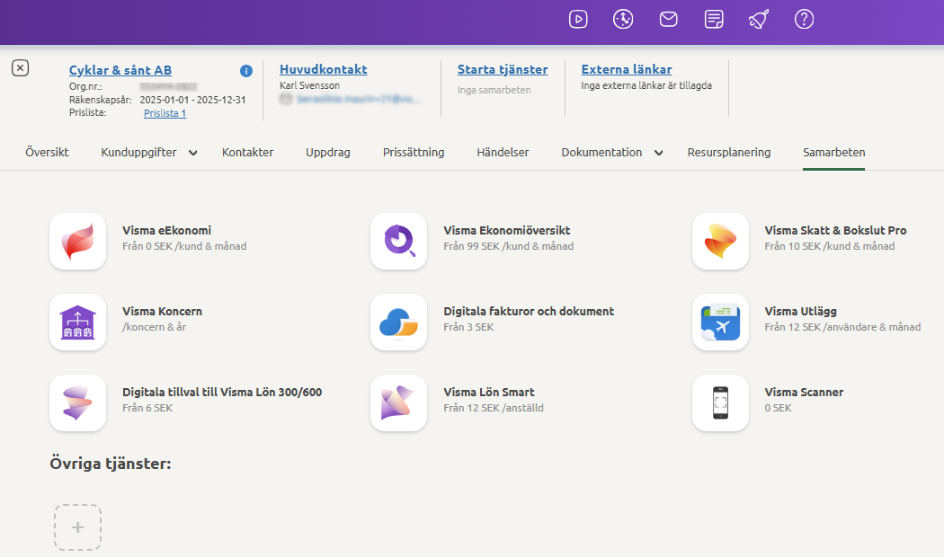Image resolution: width=944 pixels, height=557 pixels.
Task: Show company info via blue info icon
Action: tap(246, 71)
